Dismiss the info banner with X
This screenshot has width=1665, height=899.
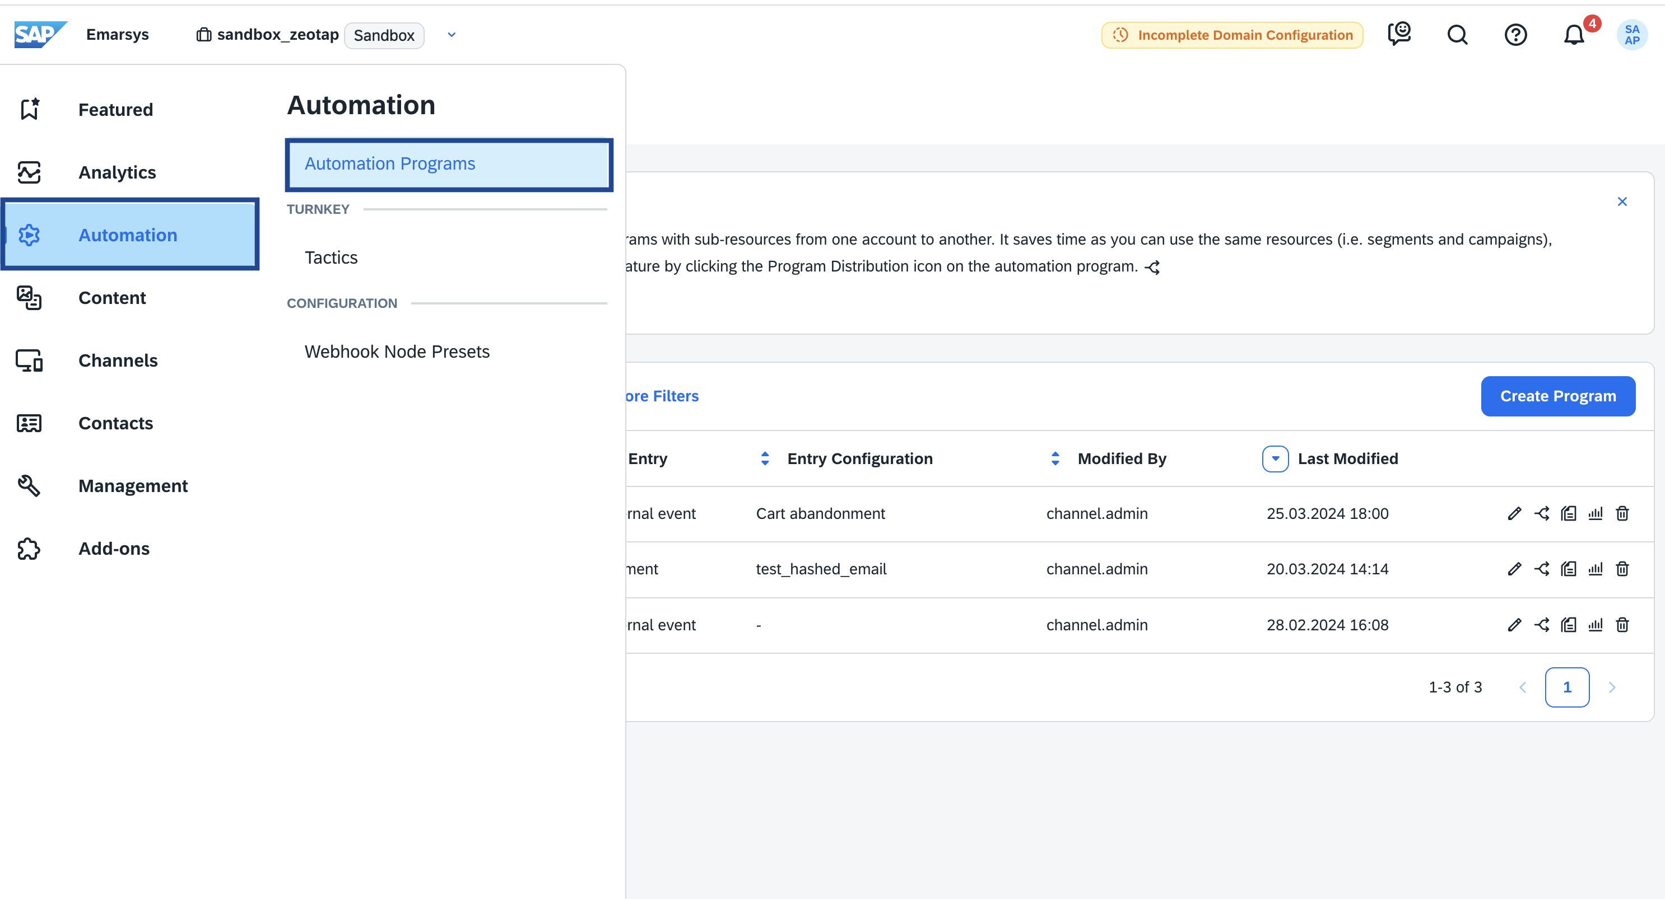click(1622, 202)
